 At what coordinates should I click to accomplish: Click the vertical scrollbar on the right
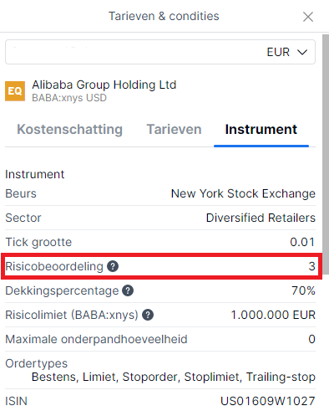point(326,154)
